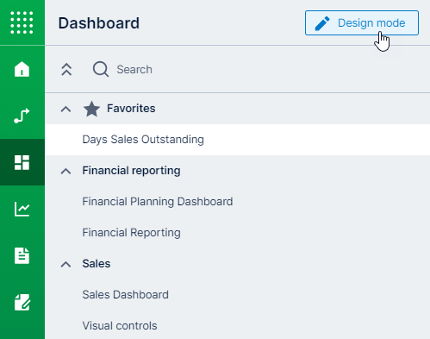Select the Dashboard tiles sidebar icon

[x=22, y=162]
